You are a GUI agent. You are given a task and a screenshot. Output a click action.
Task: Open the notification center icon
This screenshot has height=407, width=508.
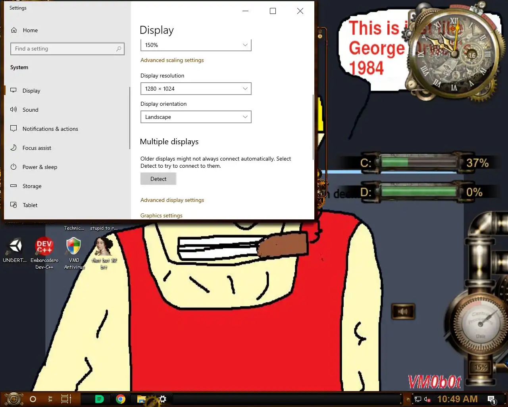point(492,399)
